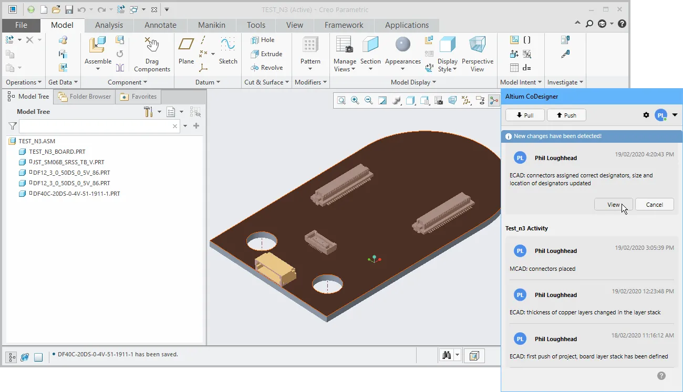This screenshot has width=683, height=392.
Task: Open CoDesigner settings gear
Action: (x=646, y=115)
